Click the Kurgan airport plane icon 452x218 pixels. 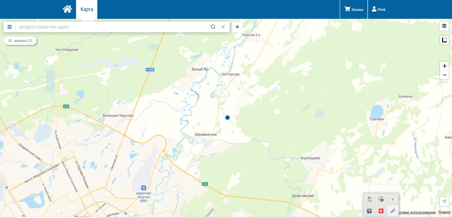144,188
